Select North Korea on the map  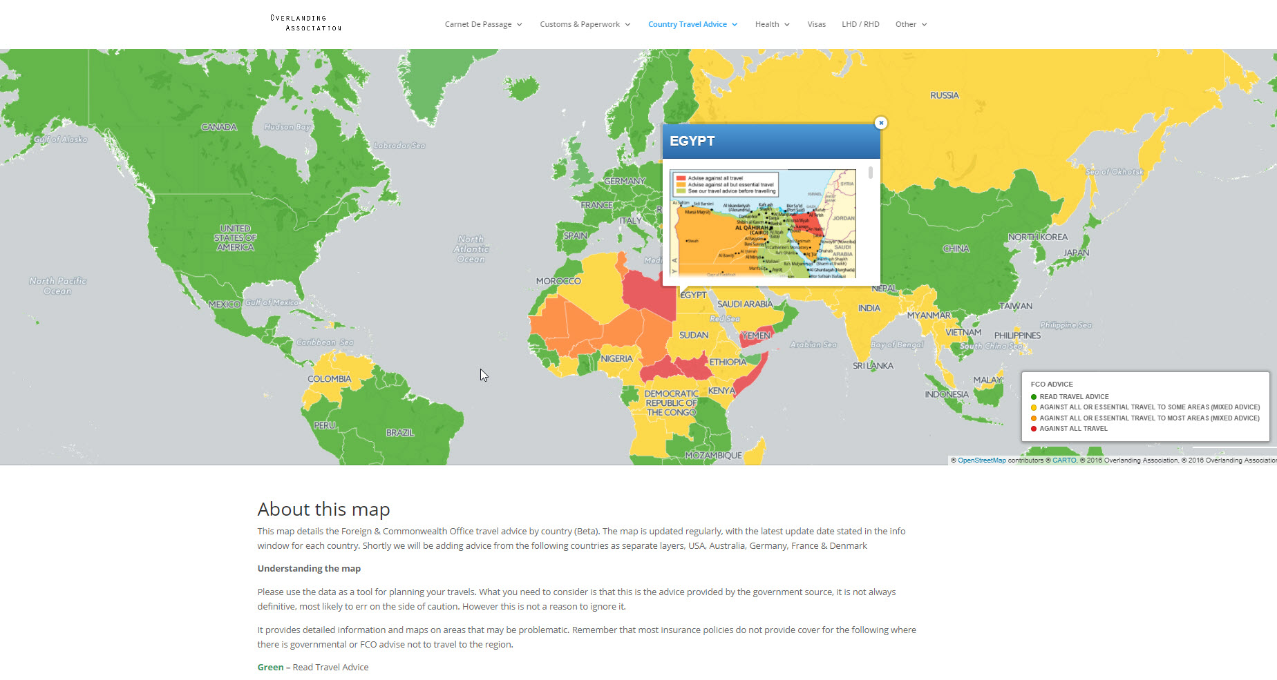click(x=1037, y=237)
